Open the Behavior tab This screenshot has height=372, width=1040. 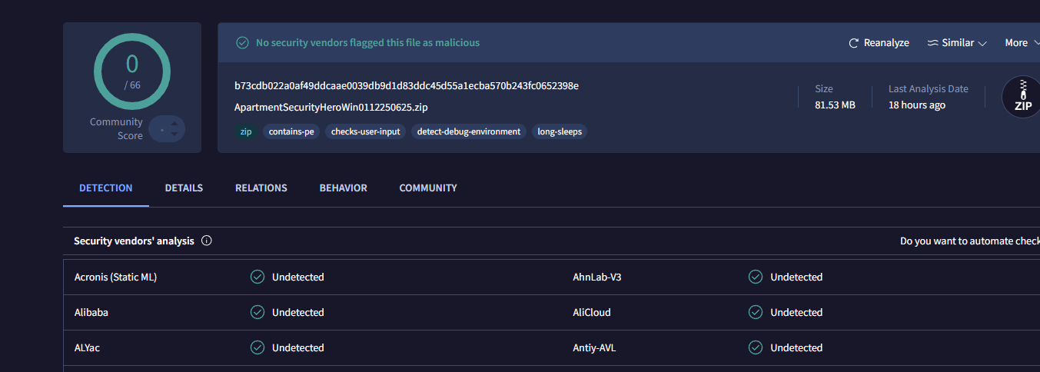[x=343, y=188]
